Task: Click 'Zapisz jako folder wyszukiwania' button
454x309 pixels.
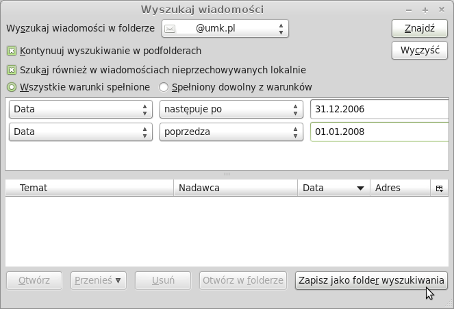Action: pos(372,280)
